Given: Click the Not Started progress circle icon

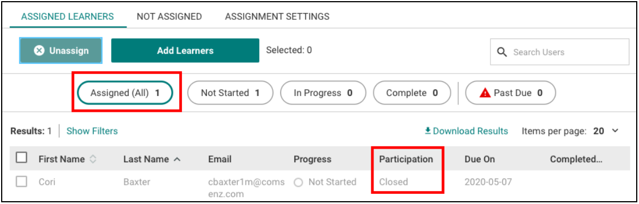Looking at the screenshot, I should pos(299,183).
